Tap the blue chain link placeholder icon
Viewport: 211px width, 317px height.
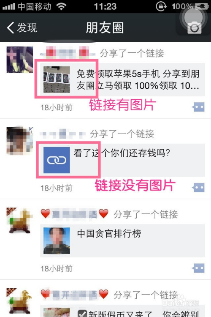pyautogui.click(x=57, y=160)
